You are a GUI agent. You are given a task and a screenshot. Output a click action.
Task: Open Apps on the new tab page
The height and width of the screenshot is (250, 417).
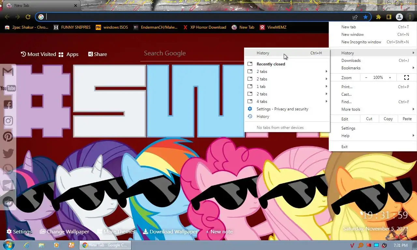pyautogui.click(x=68, y=54)
